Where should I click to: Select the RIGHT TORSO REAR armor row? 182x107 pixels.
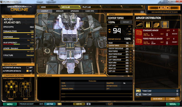tap(120, 54)
